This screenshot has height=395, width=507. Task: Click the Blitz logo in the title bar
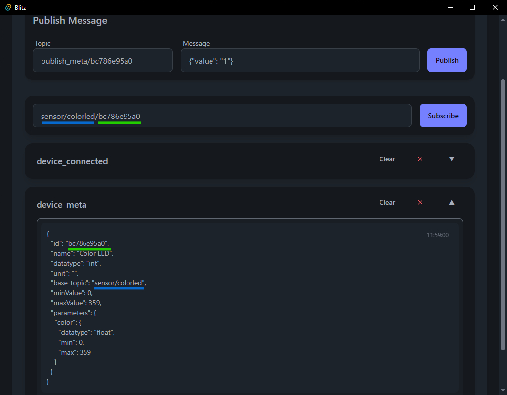point(7,7)
